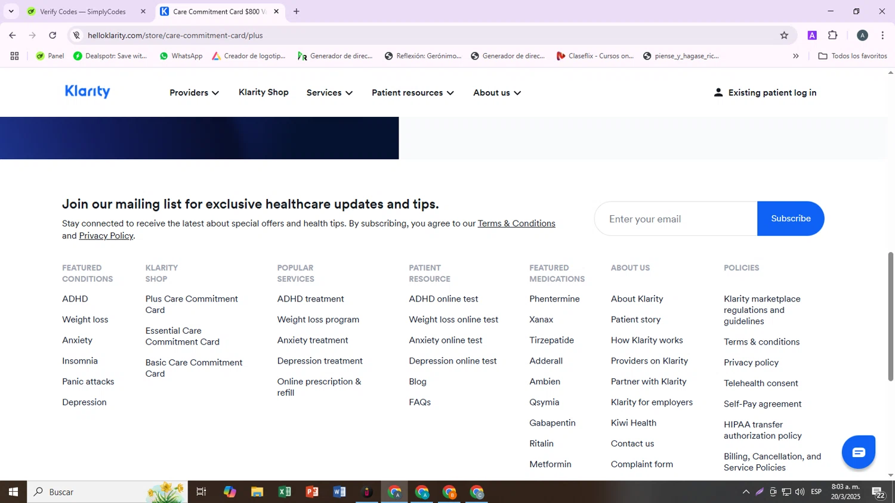Open the HIPAA transfer authorization policy link
895x503 pixels.
(763, 430)
